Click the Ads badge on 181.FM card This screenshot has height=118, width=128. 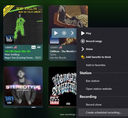pyautogui.click(x=34, y=47)
